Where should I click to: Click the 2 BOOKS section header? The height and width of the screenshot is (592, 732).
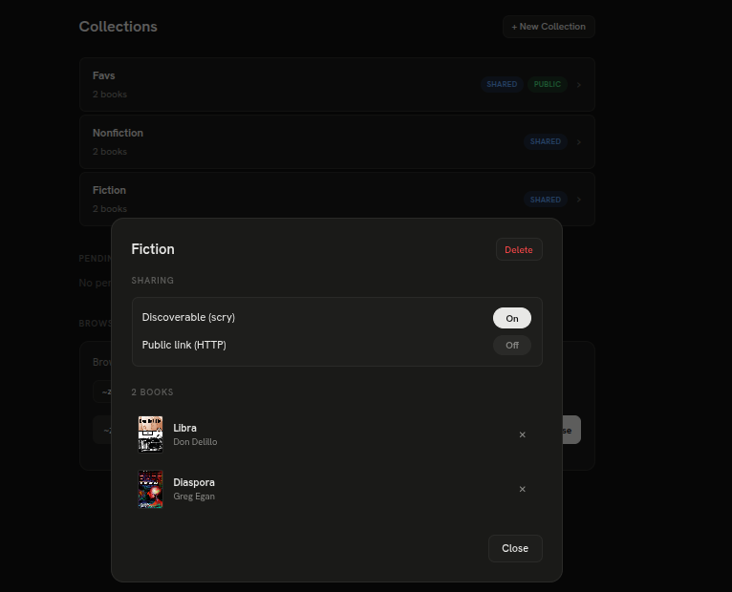pos(152,392)
